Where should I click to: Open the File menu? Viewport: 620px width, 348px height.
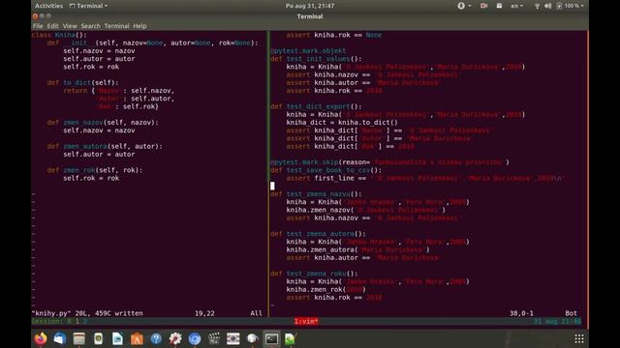pos(38,26)
